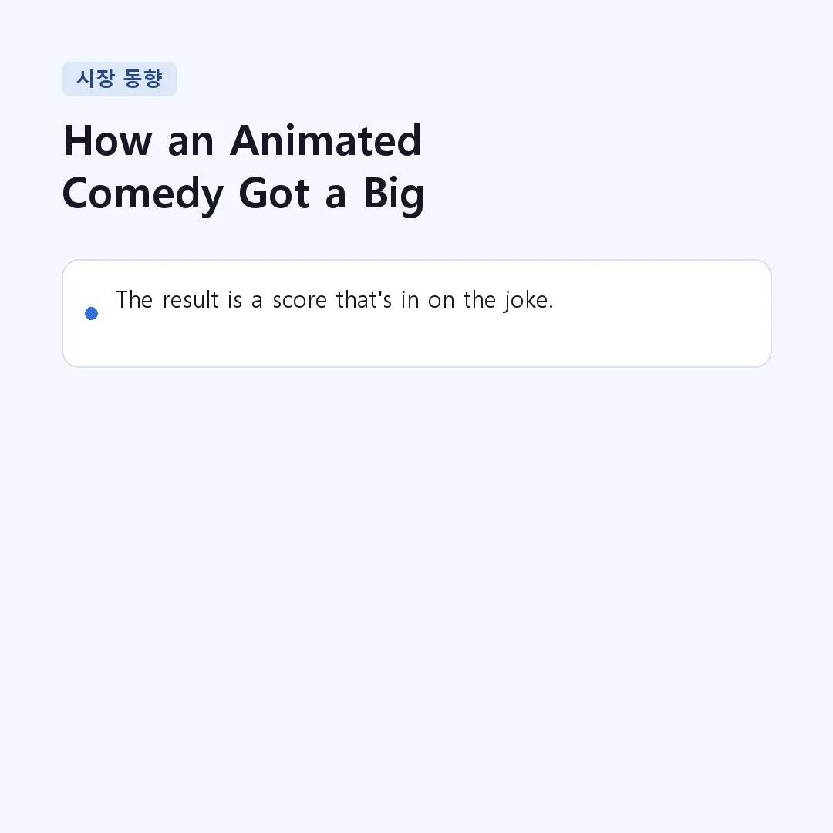The width and height of the screenshot is (833, 833).
Task: Click the word result in the card
Action: tap(191, 300)
